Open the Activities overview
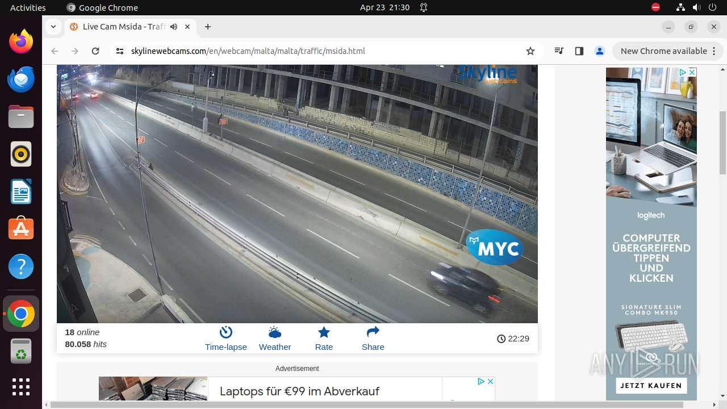This screenshot has width=727, height=409. point(28,7)
